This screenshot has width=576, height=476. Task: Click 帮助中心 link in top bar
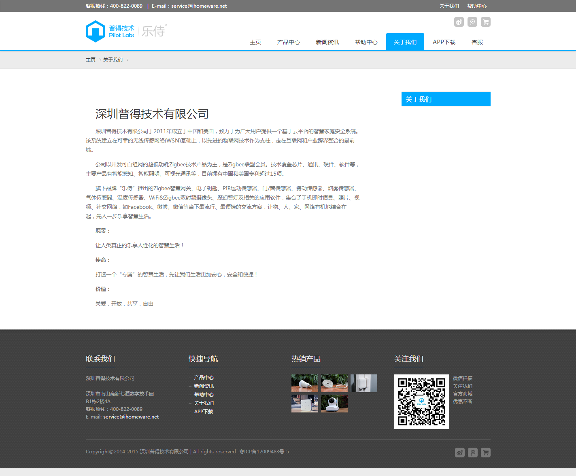476,6
